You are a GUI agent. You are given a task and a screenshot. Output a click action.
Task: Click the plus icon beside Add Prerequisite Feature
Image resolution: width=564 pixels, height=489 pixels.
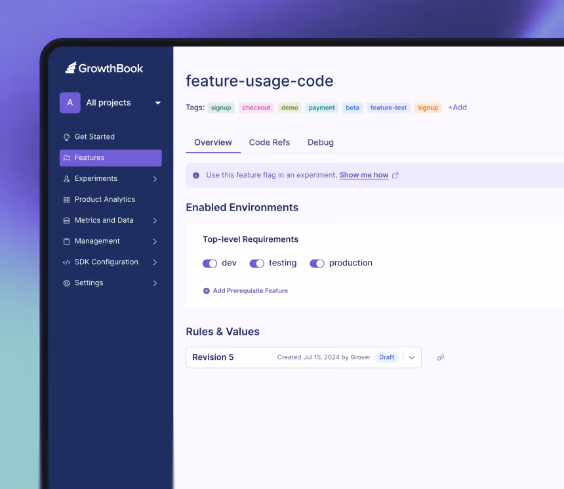(207, 291)
